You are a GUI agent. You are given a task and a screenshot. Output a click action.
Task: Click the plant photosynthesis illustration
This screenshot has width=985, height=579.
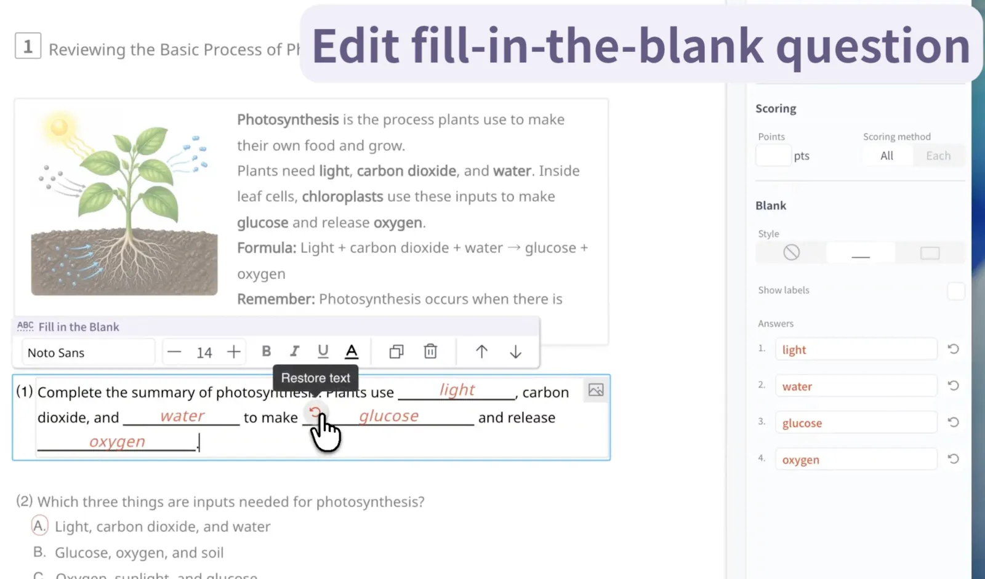pyautogui.click(x=125, y=202)
